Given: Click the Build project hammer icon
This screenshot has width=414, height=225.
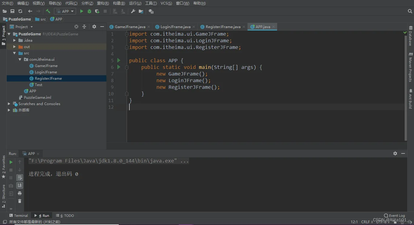Looking at the screenshot, I should coord(48,11).
